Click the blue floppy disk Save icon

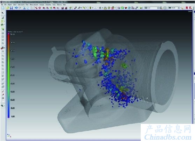(x=11, y=8)
